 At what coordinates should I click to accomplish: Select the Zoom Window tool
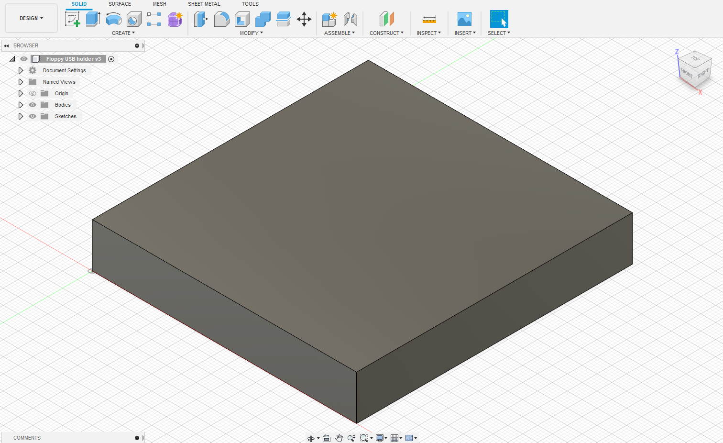364,438
